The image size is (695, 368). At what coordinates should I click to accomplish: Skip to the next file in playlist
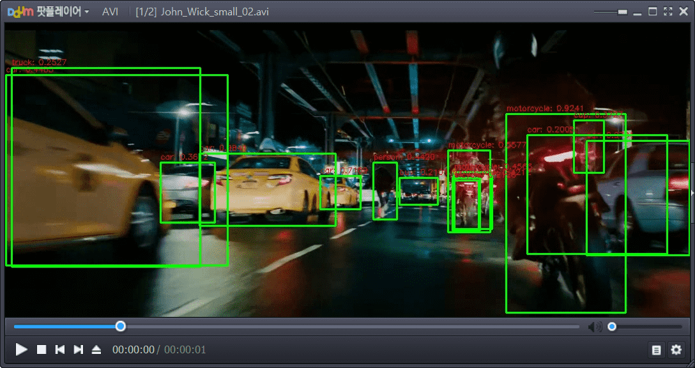click(x=79, y=349)
